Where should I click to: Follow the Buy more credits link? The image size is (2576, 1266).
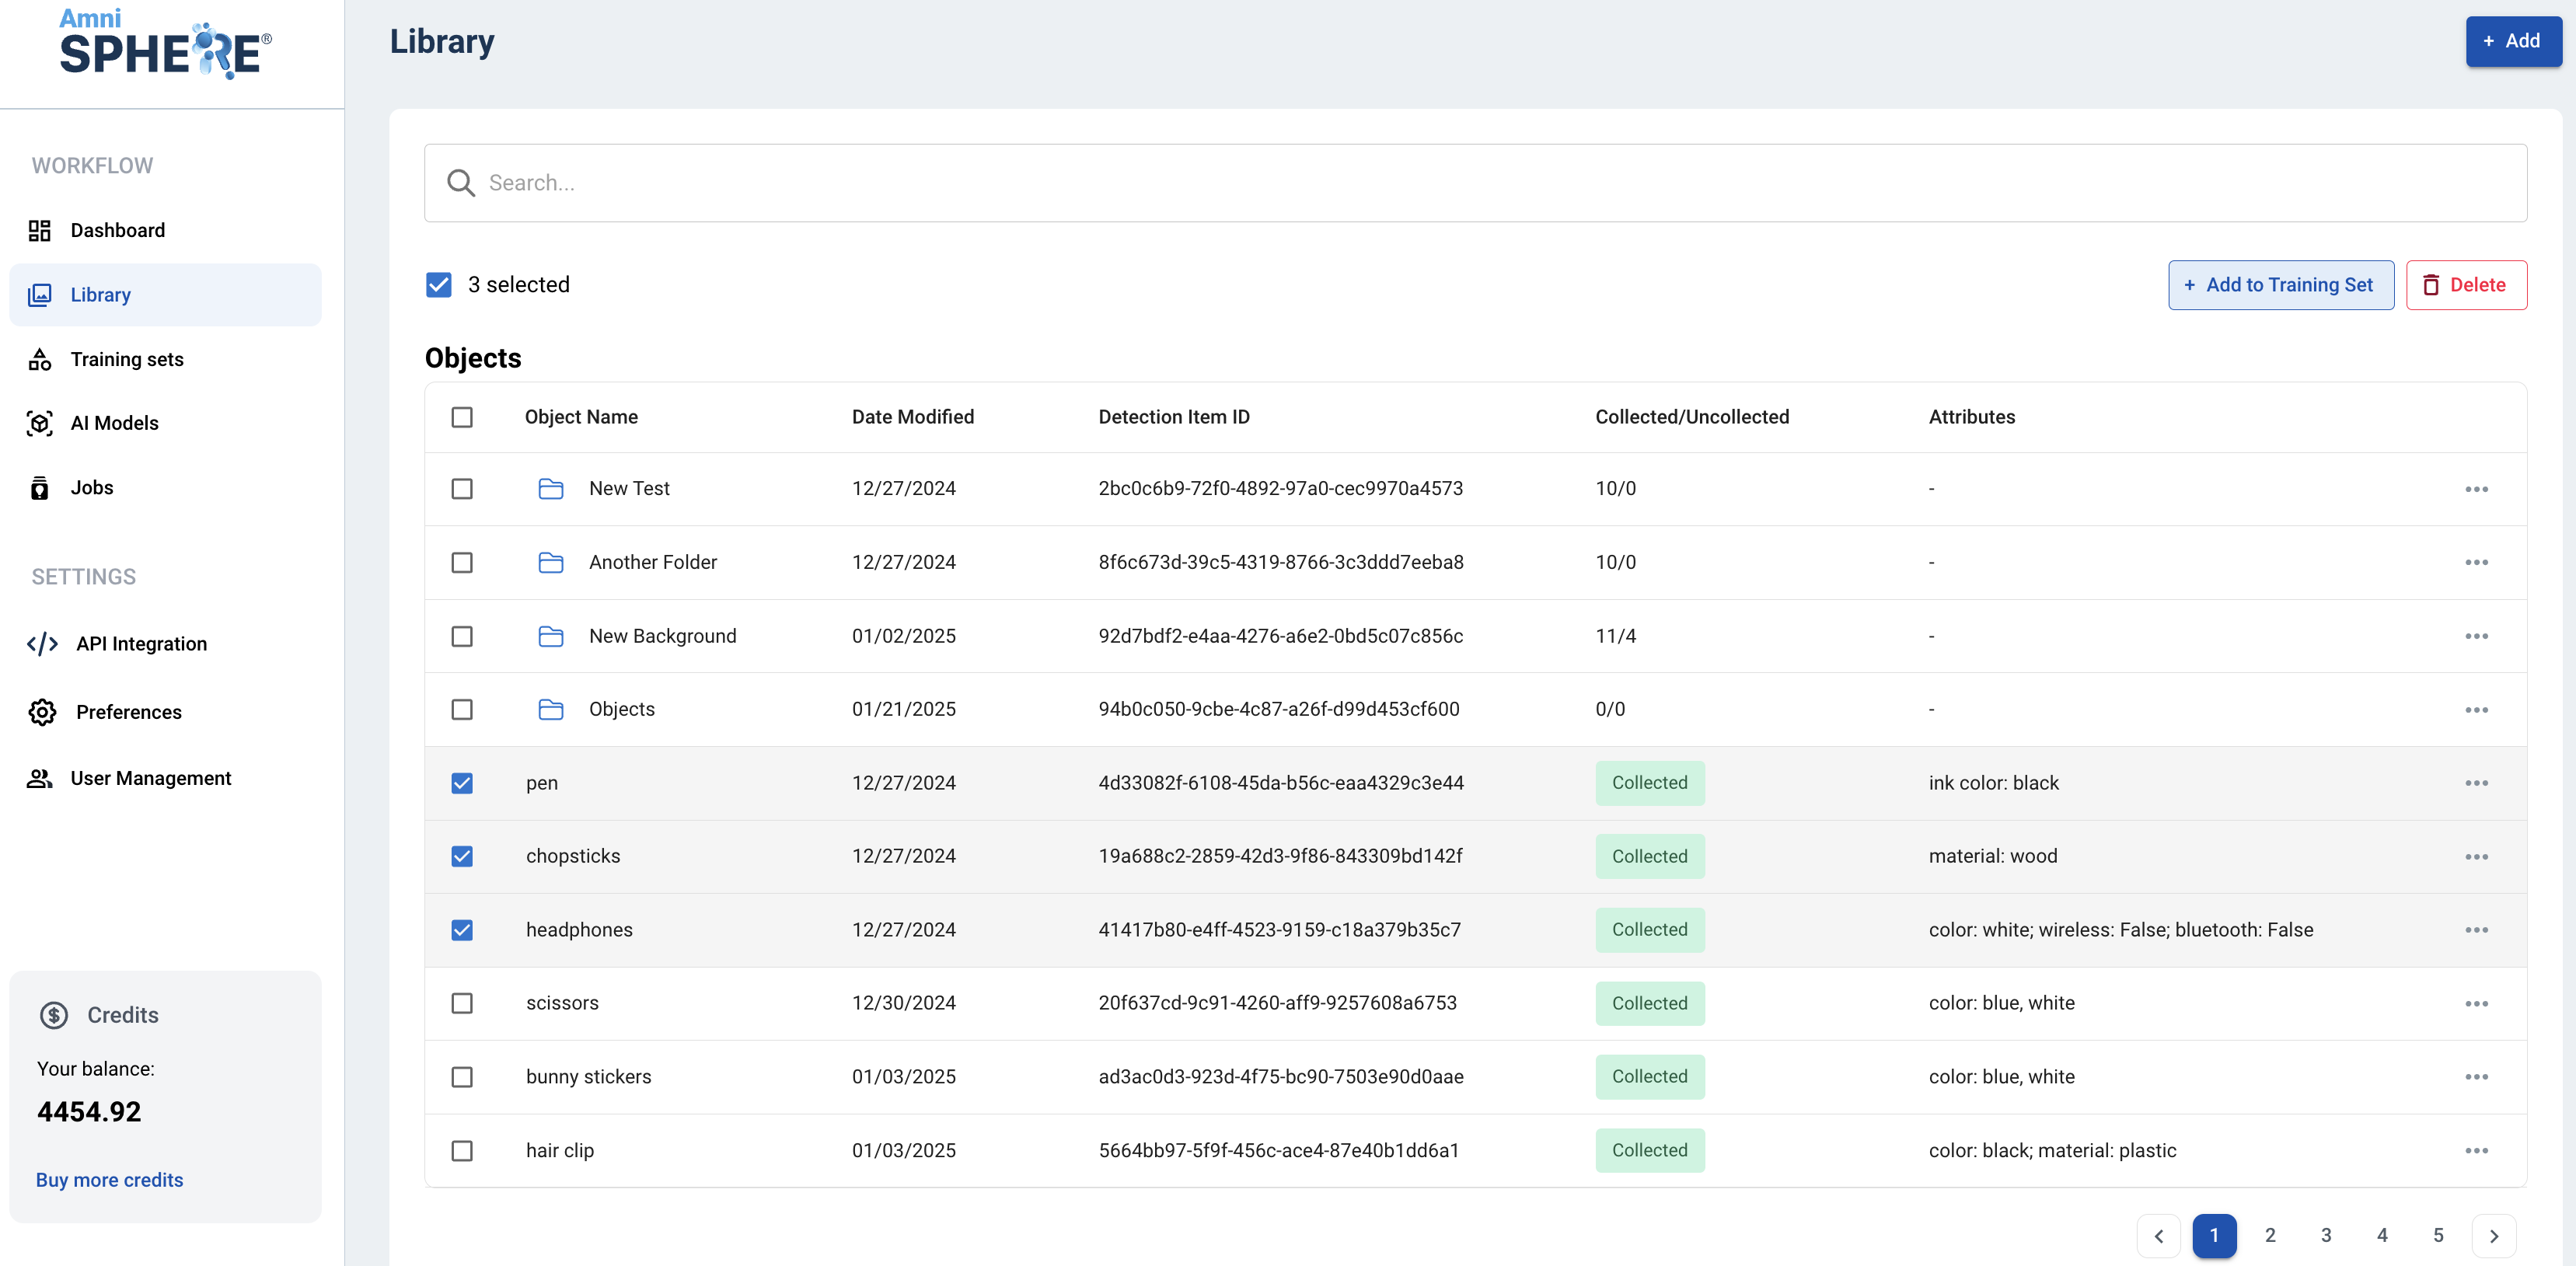pyautogui.click(x=109, y=1180)
